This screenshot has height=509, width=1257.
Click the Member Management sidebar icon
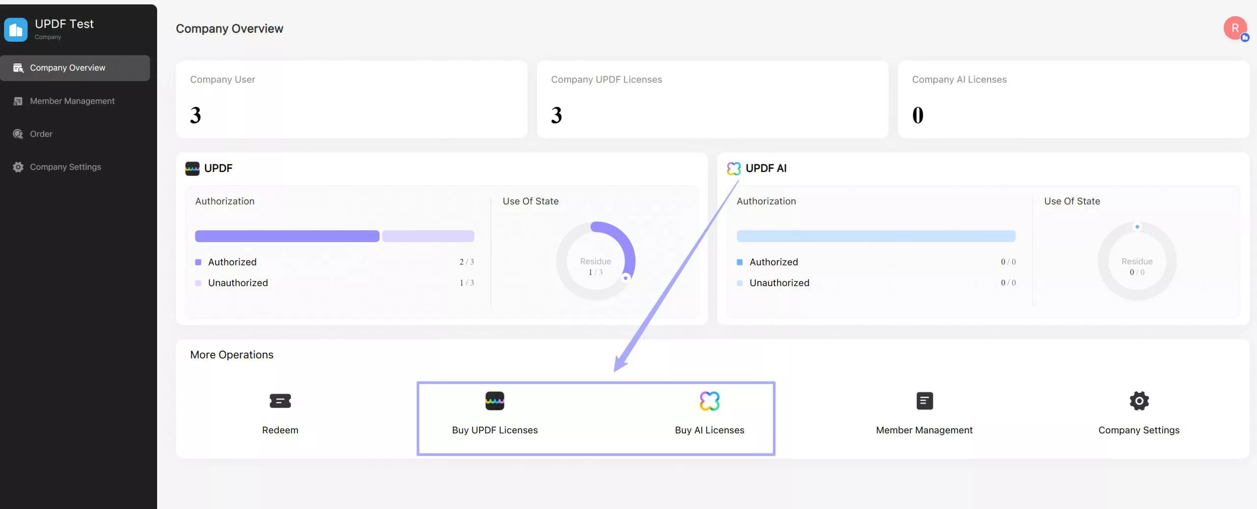tap(18, 101)
